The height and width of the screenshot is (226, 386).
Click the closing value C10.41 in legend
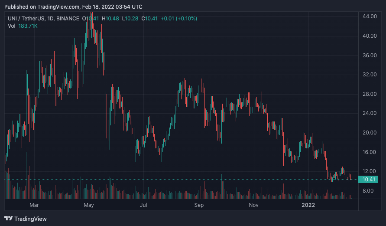point(149,19)
